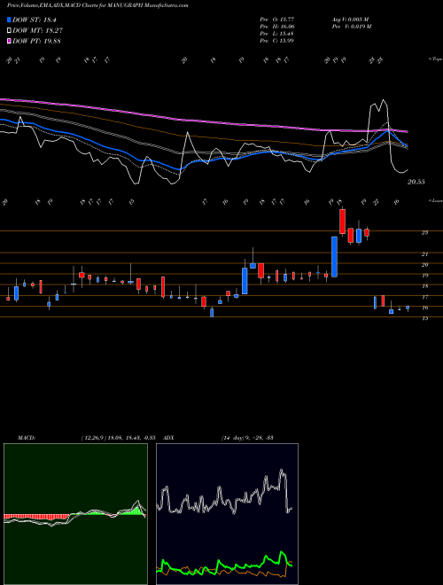Click the 'Pre V: 0.019 M' value
This screenshot has width=443, height=585.
click(352, 27)
